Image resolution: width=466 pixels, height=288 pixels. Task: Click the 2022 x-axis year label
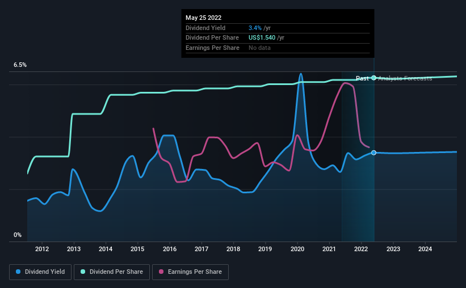[361, 249]
